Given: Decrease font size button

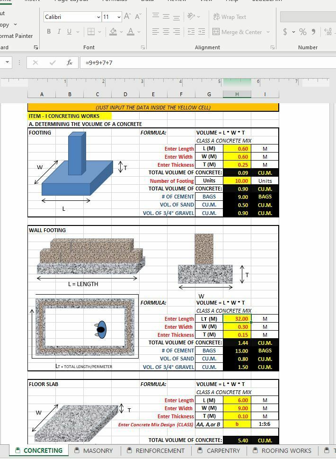Looking at the screenshot, I should pyautogui.click(x=138, y=17).
